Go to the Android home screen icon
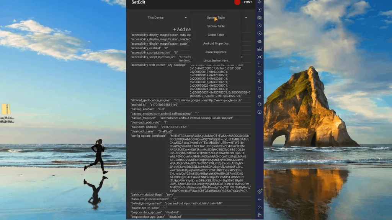The width and height of the screenshot is (392, 220). click(x=260, y=207)
